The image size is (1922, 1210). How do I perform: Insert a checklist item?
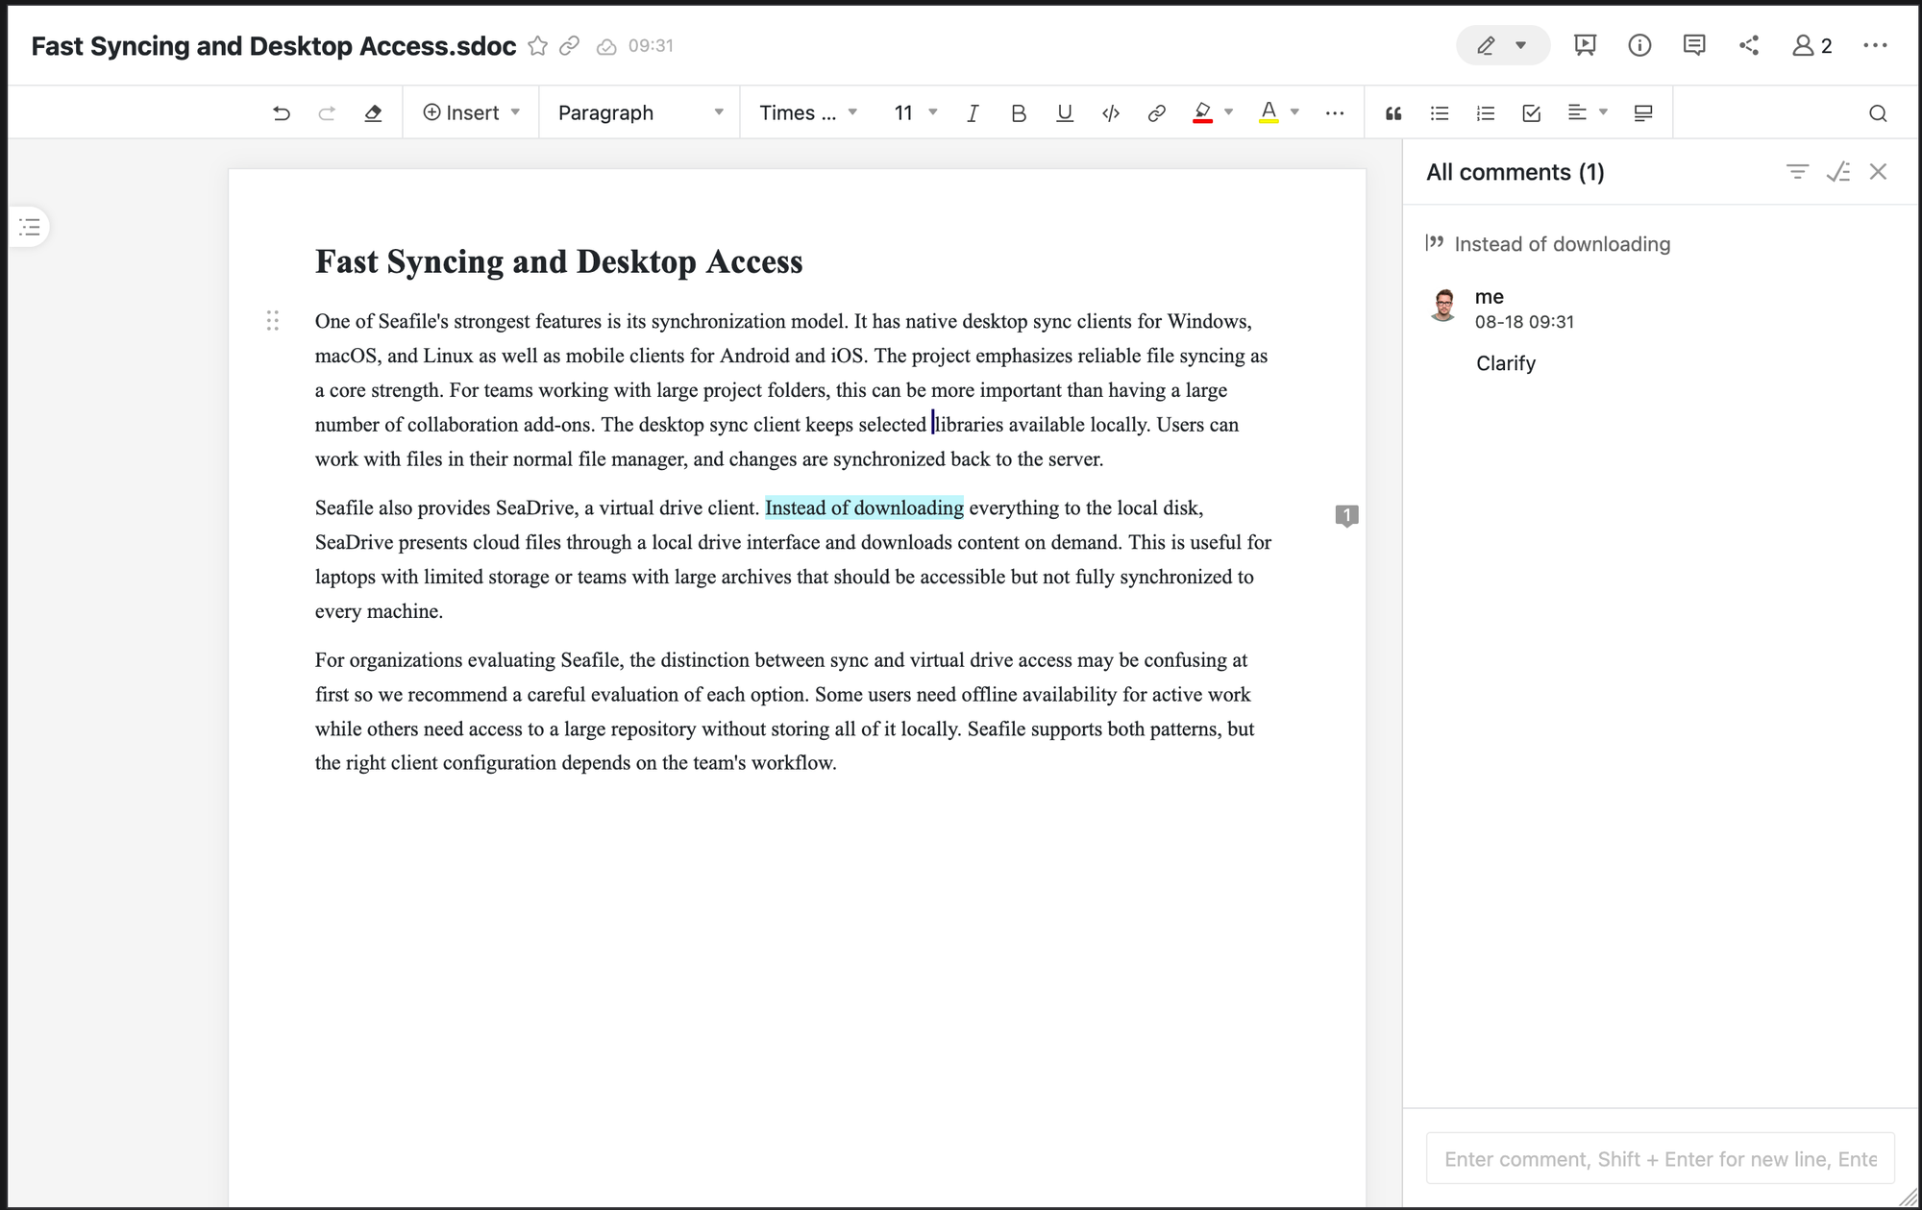click(1532, 113)
